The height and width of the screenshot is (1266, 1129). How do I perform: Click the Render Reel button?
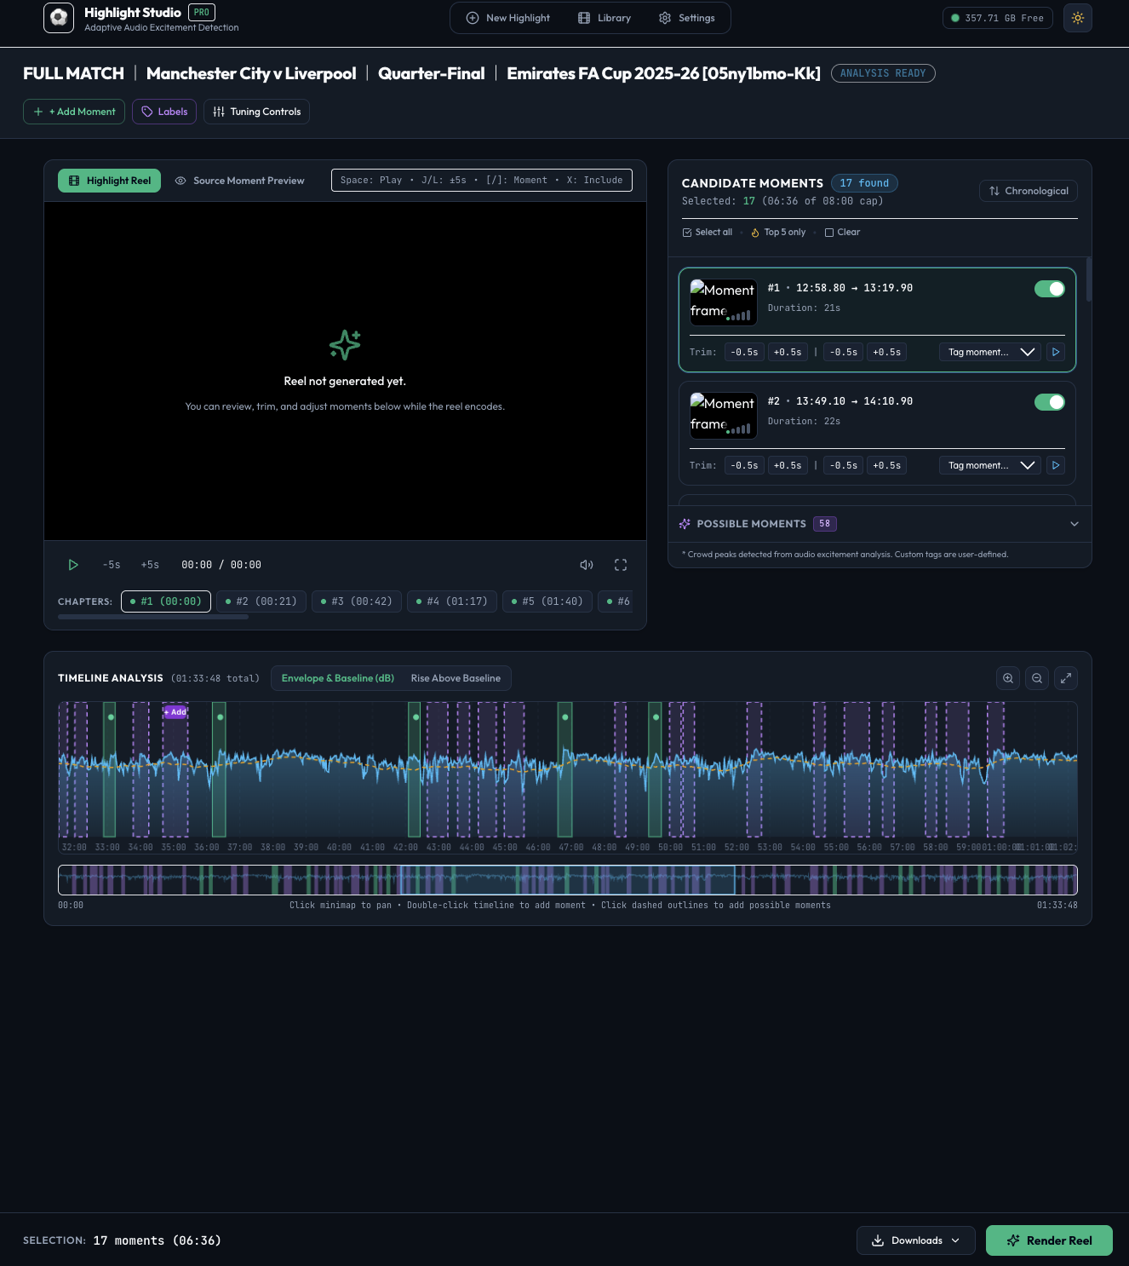[x=1049, y=1240]
